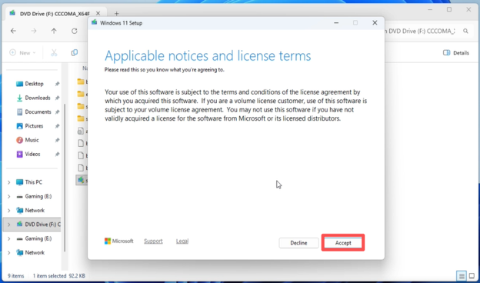Close the DVD Drive tab
The height and width of the screenshot is (283, 480).
click(98, 13)
